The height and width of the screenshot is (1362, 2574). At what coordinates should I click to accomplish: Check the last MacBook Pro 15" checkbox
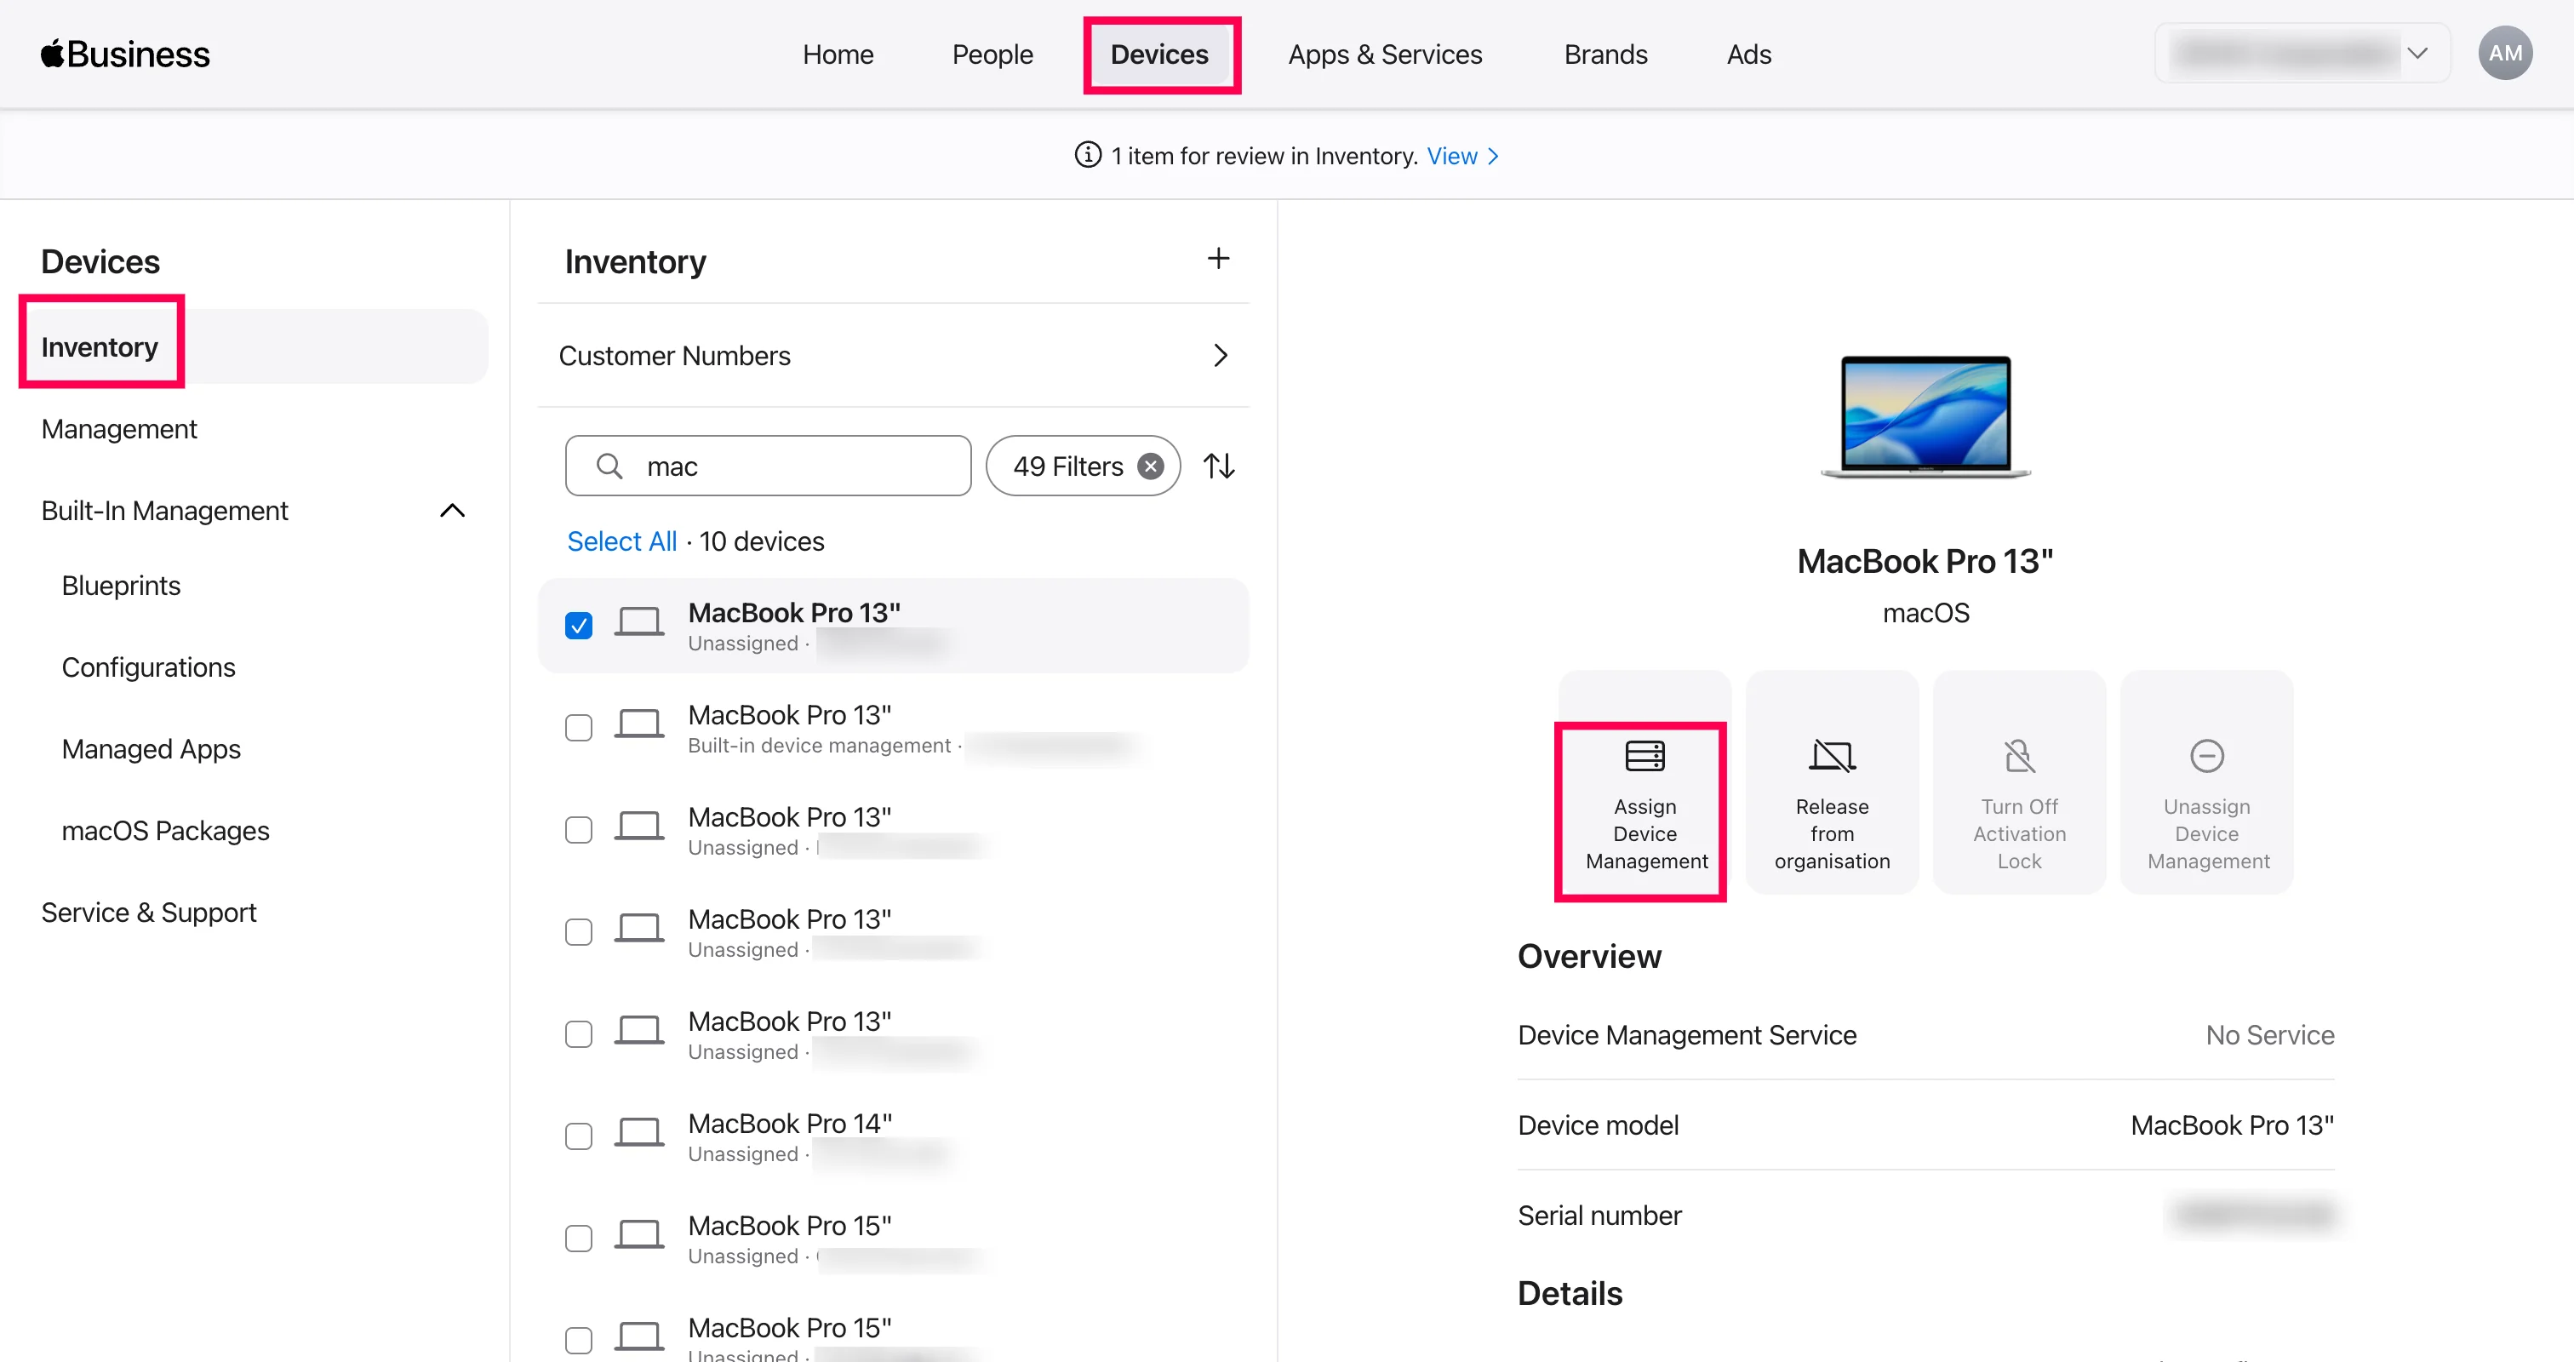pos(579,1340)
